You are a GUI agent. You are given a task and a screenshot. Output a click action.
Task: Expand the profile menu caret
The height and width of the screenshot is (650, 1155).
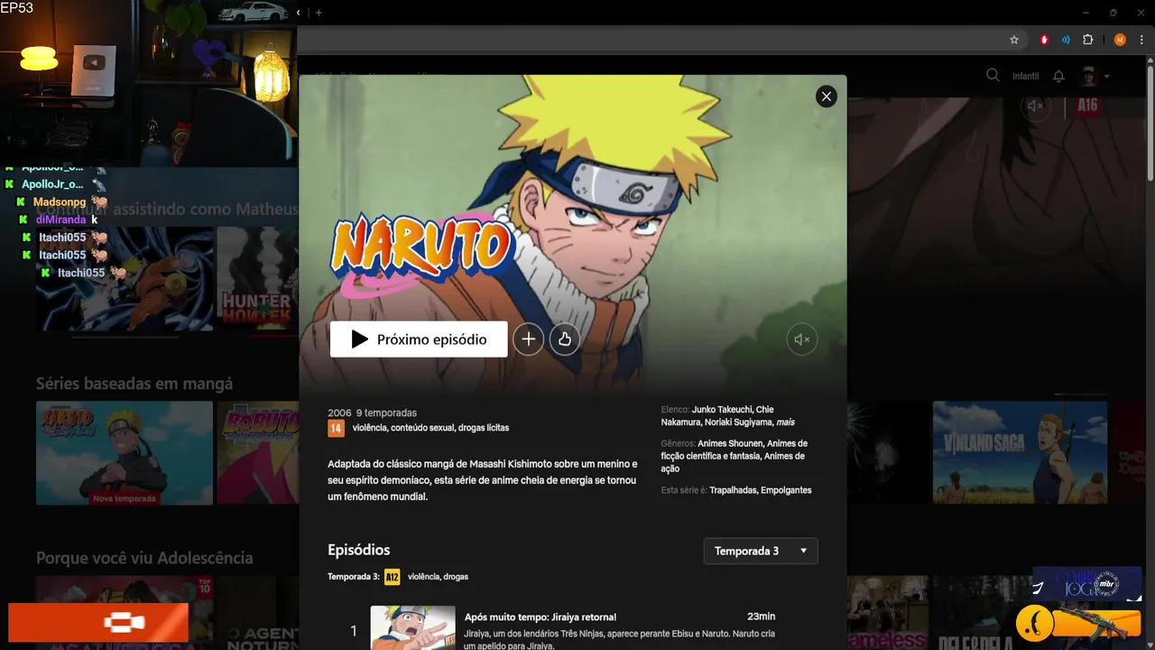coord(1107,77)
